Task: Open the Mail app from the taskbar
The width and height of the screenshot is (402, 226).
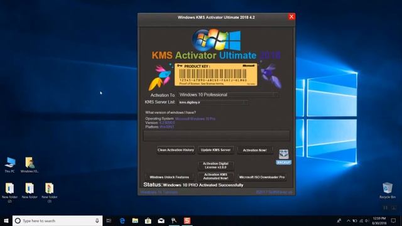Action: click(161, 220)
